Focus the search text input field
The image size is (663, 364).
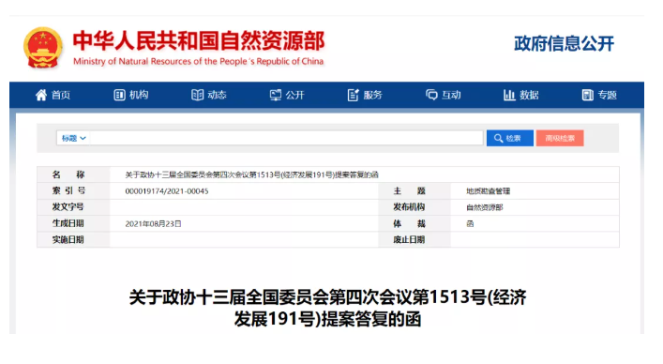point(286,138)
